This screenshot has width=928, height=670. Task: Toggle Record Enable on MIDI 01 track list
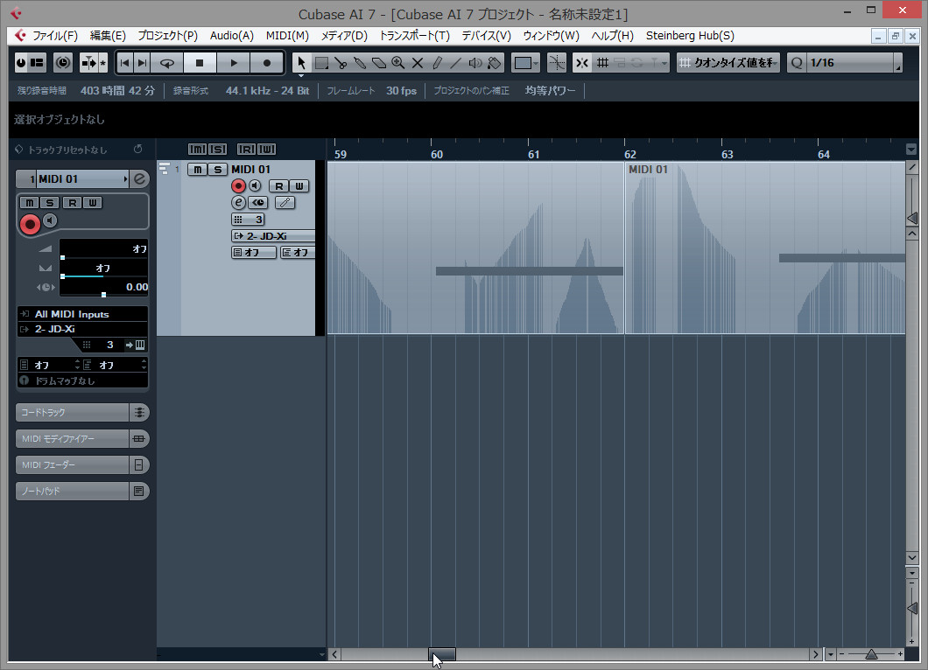point(238,186)
